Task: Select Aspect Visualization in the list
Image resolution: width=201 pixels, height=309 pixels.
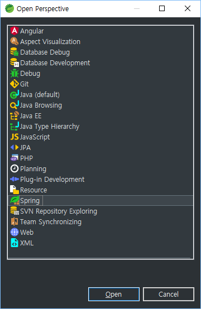Action: tap(50, 42)
